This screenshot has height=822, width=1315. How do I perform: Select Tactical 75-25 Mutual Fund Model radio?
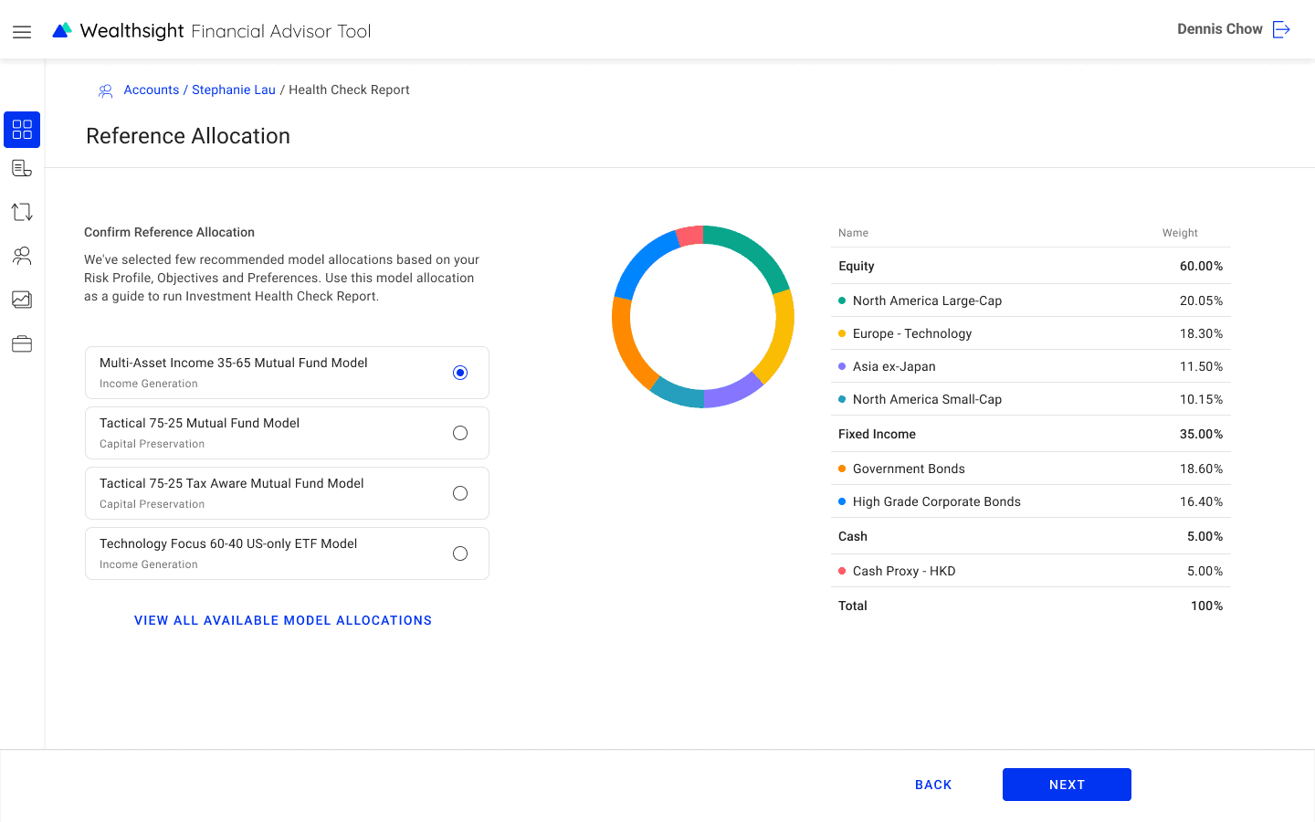tap(460, 433)
